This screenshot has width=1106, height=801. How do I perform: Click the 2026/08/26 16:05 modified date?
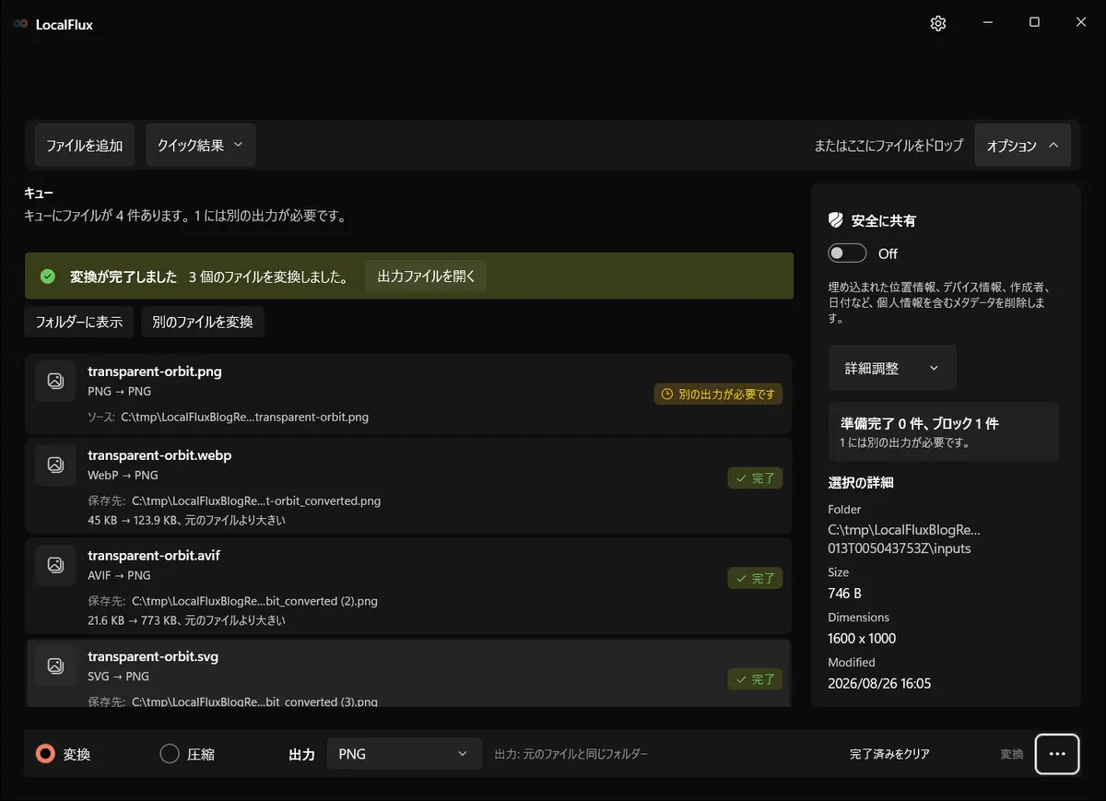click(879, 683)
